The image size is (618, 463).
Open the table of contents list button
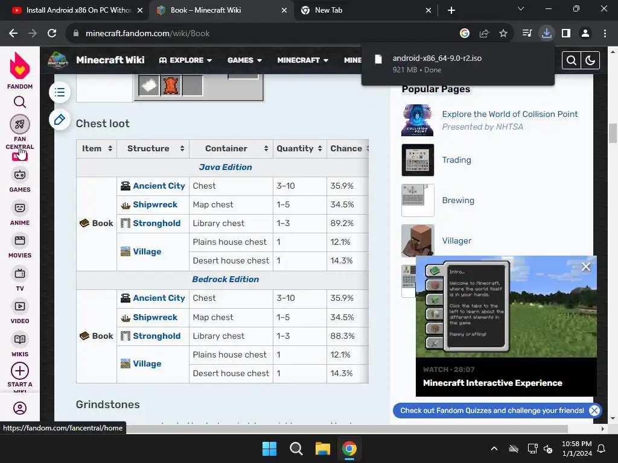[60, 92]
